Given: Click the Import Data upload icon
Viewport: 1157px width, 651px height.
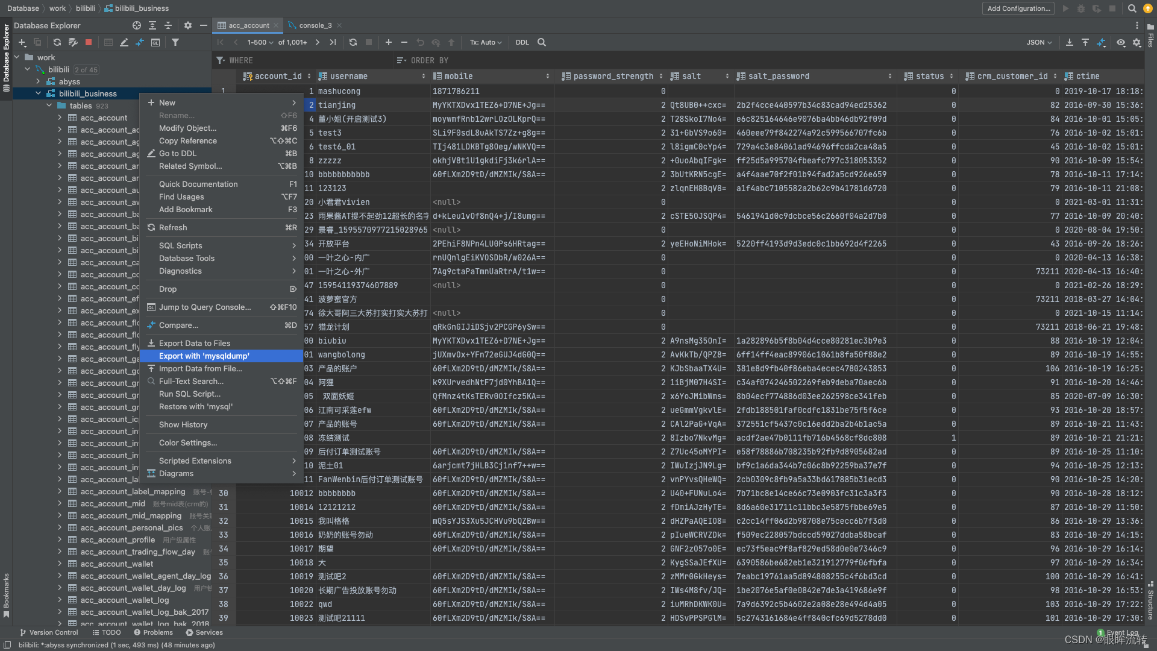Looking at the screenshot, I should [x=1085, y=43].
